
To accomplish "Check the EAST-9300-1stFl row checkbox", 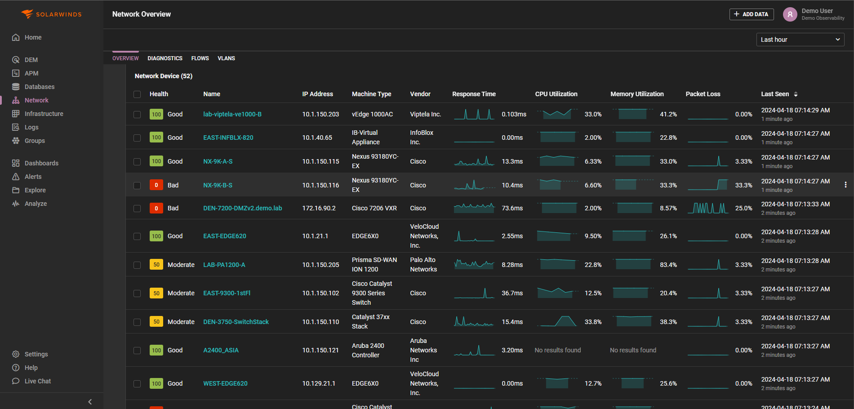I will pos(137,293).
